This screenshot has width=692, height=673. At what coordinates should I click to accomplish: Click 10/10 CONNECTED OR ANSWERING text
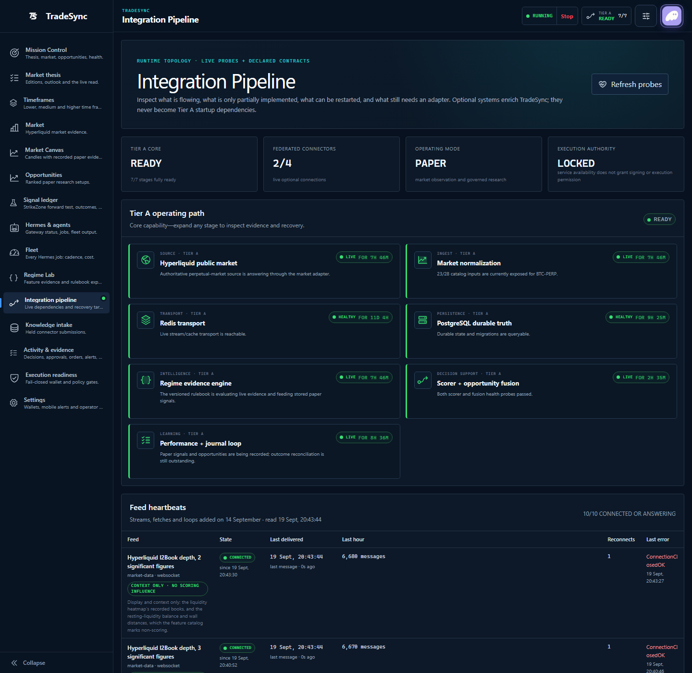tap(629, 514)
